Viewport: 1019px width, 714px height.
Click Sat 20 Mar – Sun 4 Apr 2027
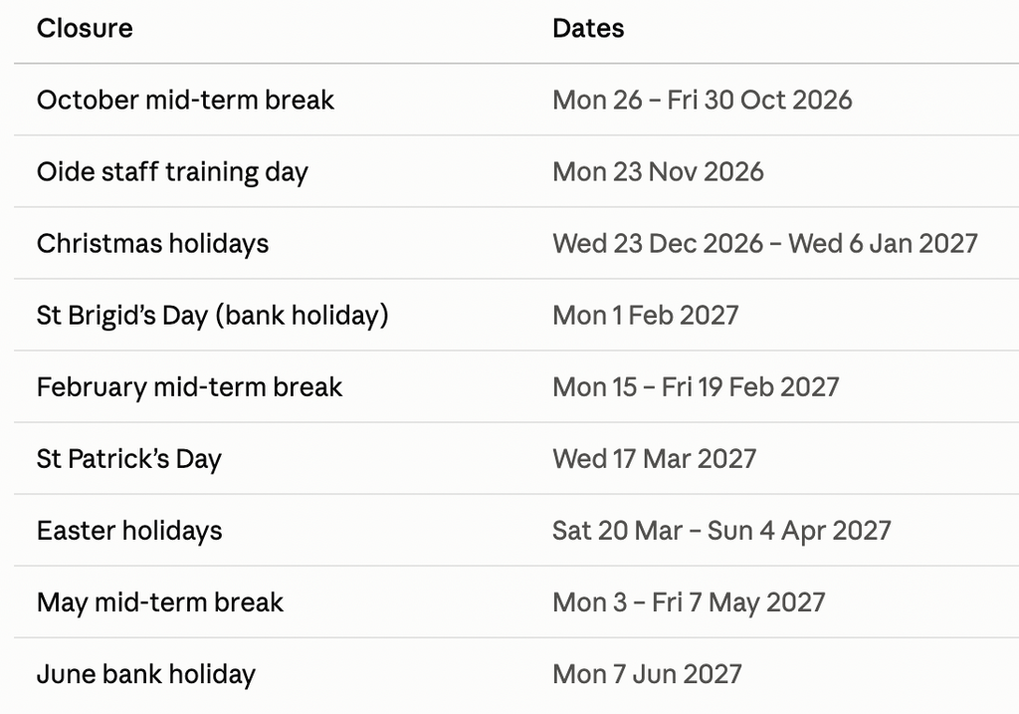tap(721, 531)
